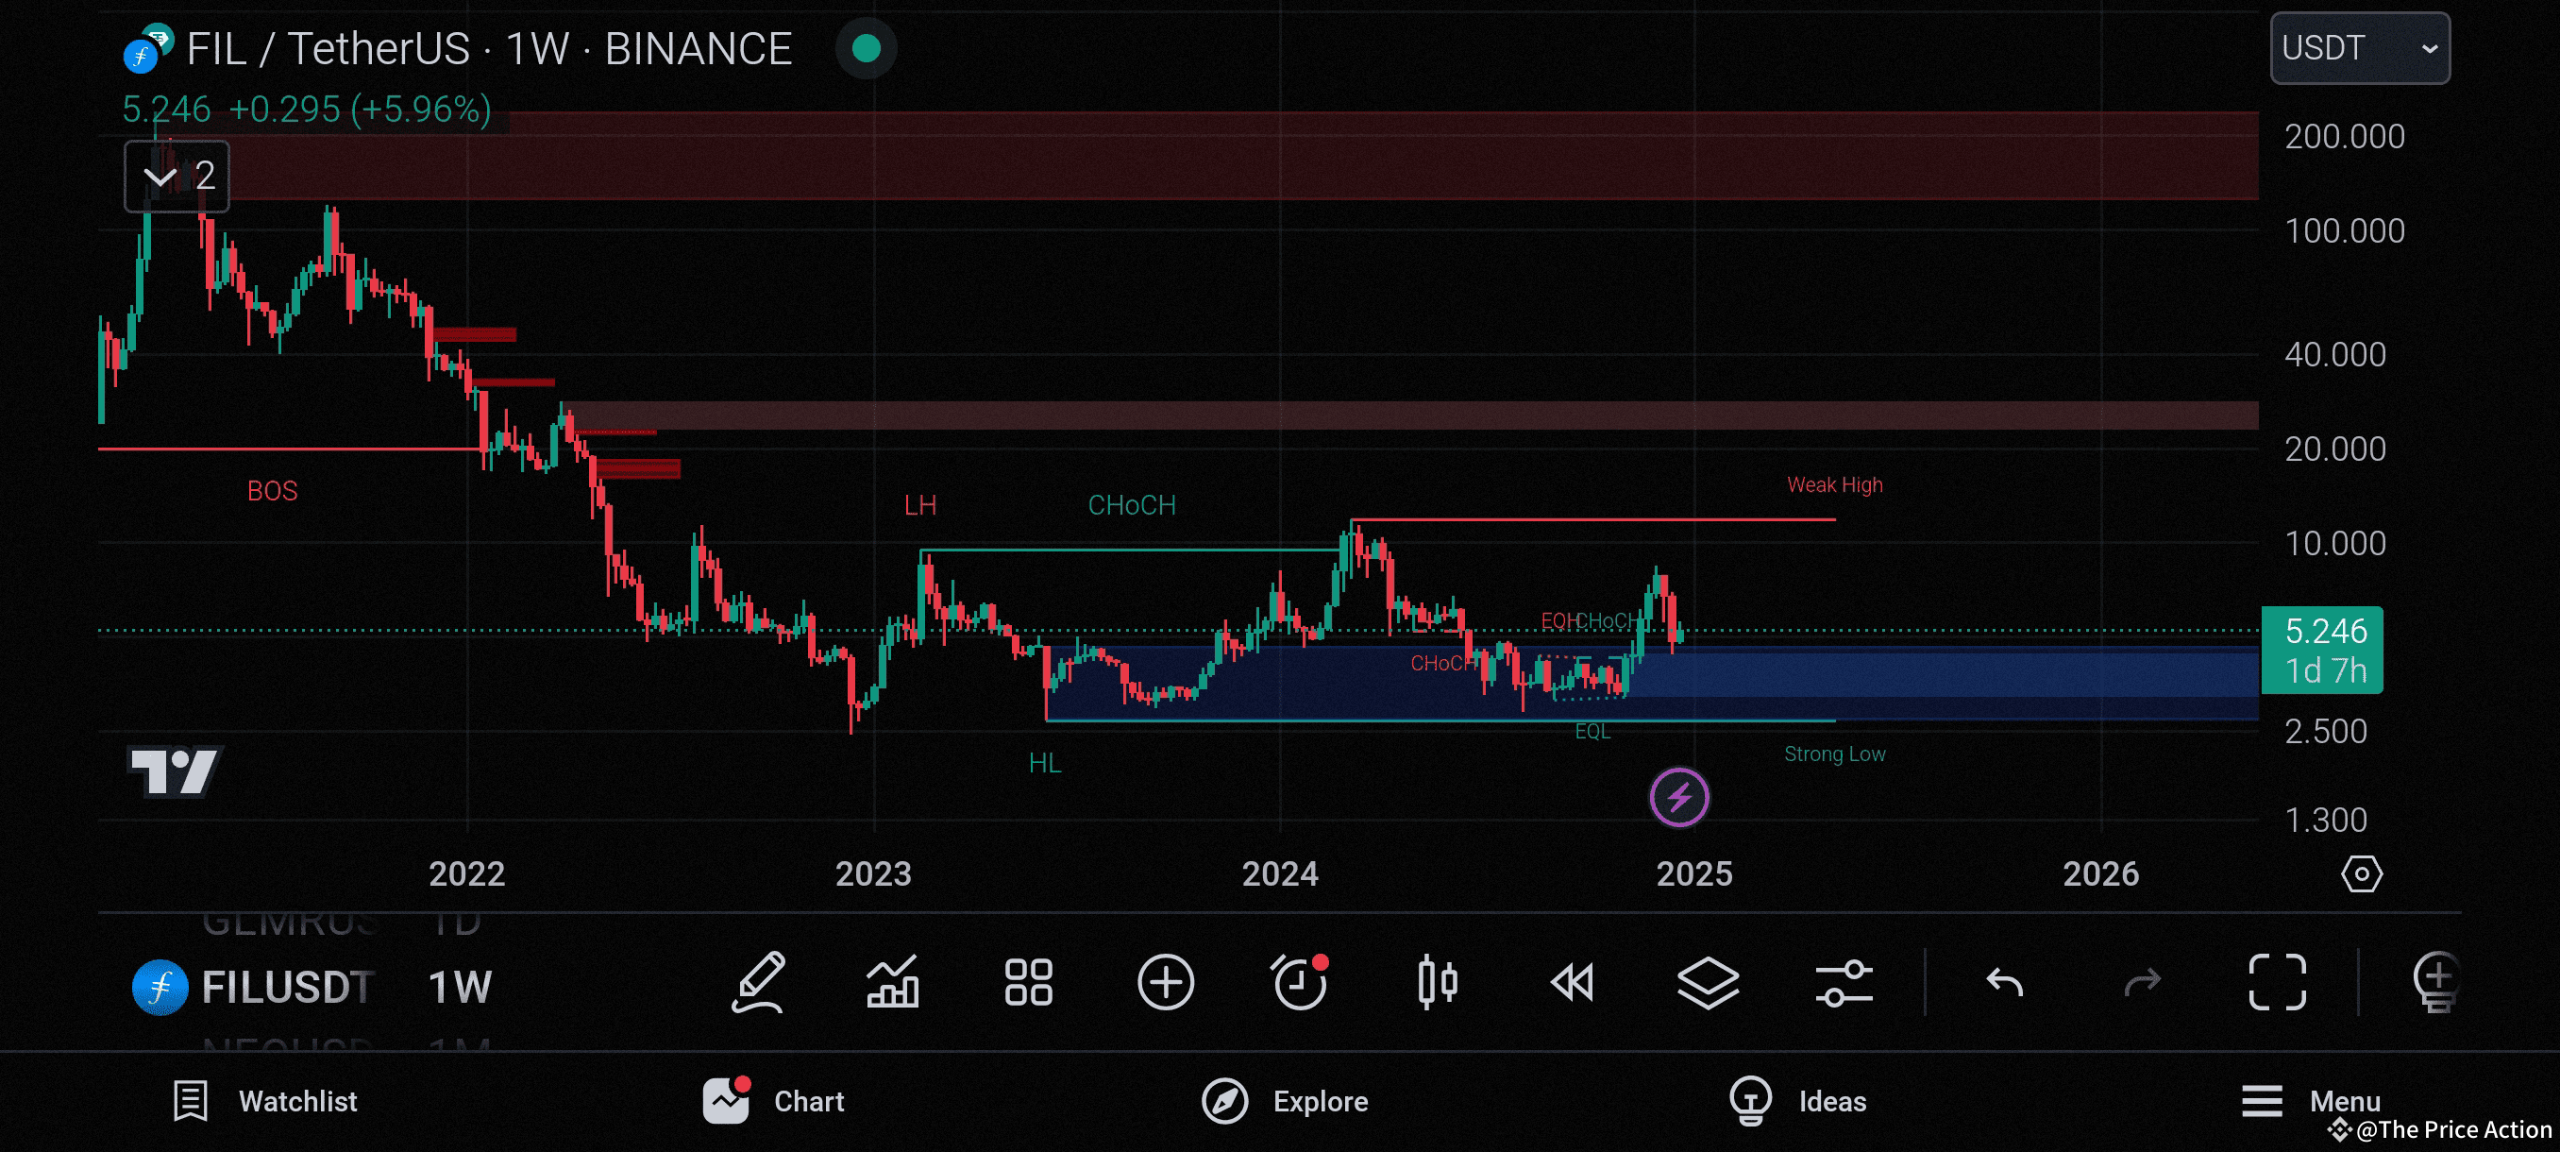Tap the green market status dot
The height and width of the screenshot is (1152, 2560).
867,49
